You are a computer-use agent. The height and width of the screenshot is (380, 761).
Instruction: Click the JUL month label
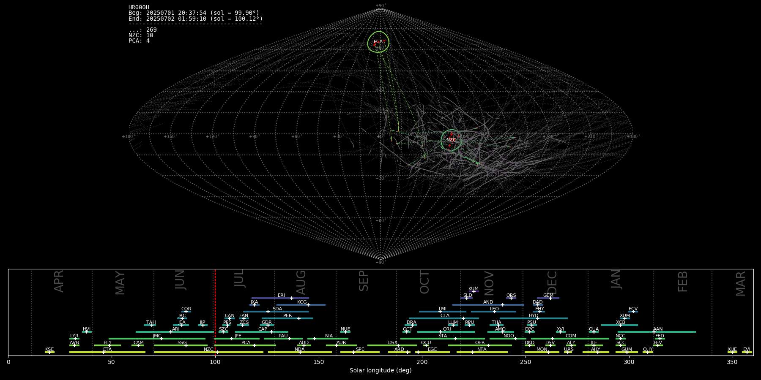[x=239, y=279]
